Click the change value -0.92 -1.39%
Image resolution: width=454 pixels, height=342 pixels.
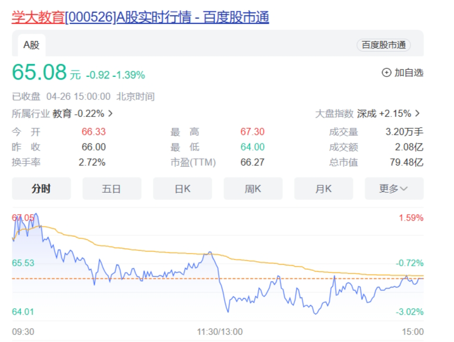click(115, 75)
